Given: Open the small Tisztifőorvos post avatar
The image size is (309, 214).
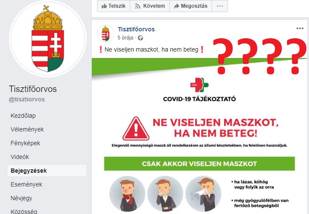Looking at the screenshot, I should click(106, 34).
